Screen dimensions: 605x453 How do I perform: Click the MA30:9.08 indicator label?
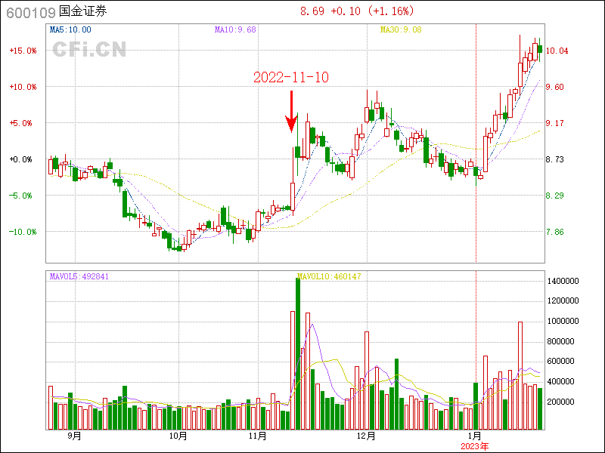click(x=400, y=29)
